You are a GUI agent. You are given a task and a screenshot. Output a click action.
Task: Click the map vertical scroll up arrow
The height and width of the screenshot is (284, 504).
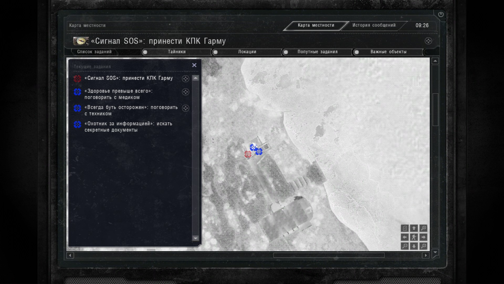pyautogui.click(x=435, y=61)
